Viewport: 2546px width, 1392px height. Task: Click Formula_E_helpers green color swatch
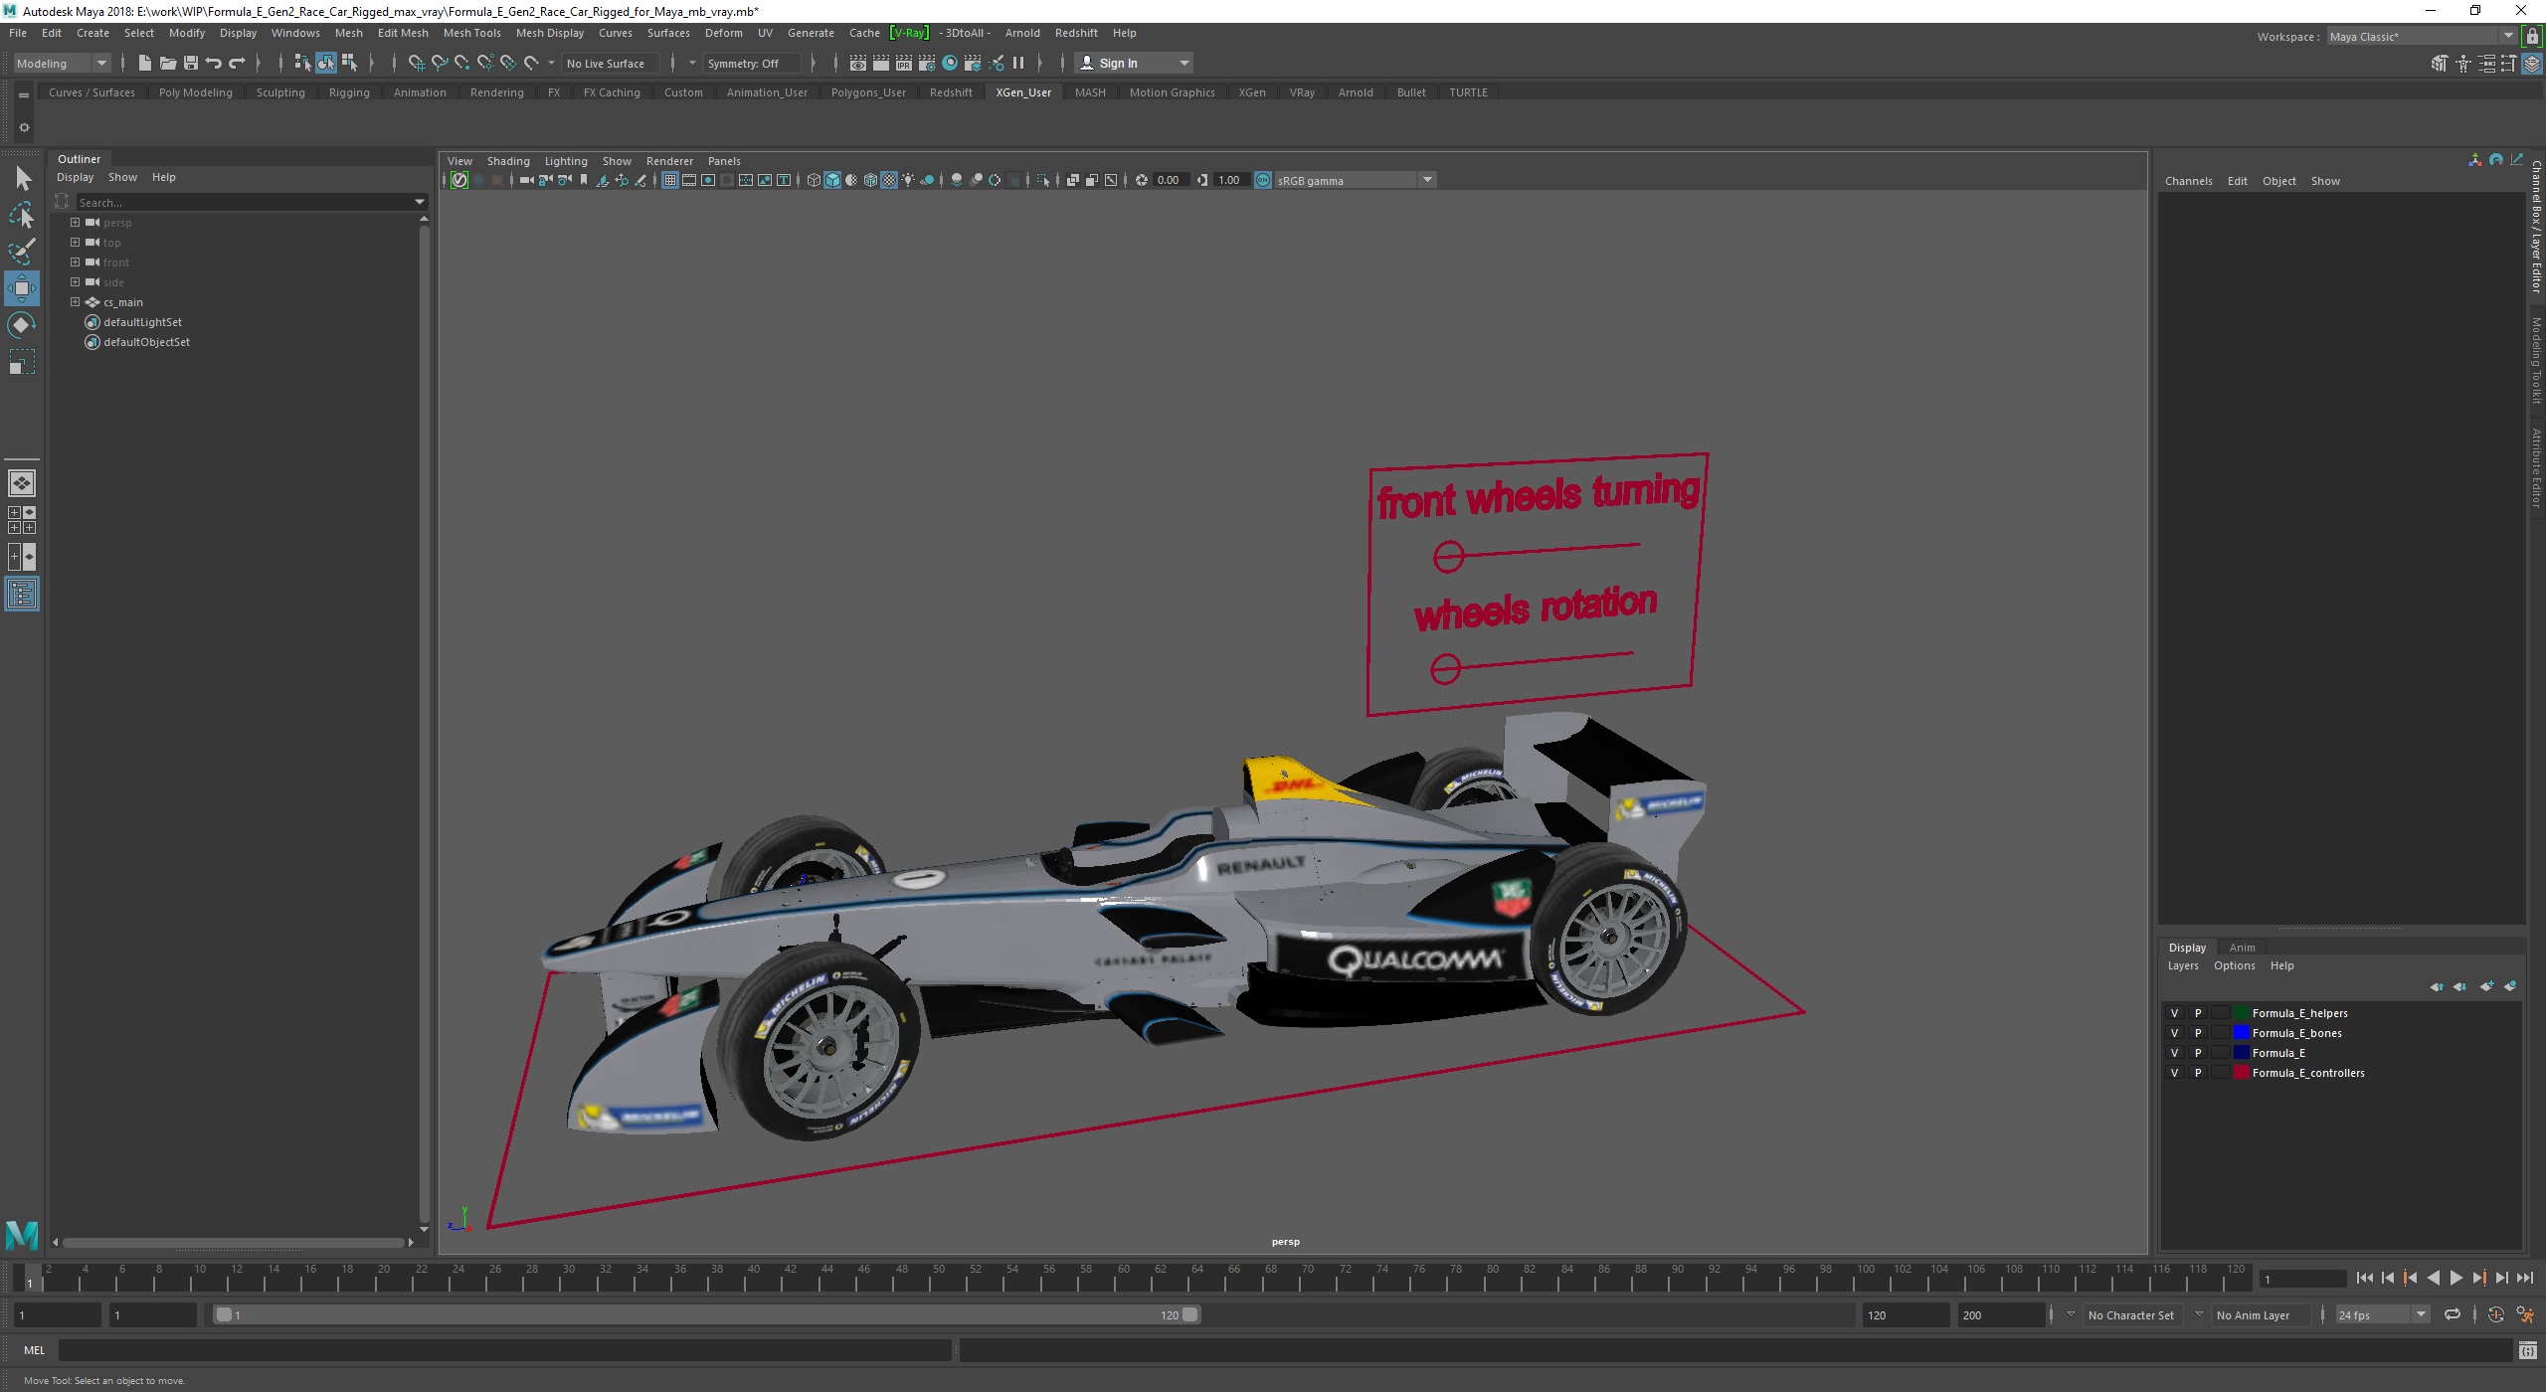(2242, 1013)
